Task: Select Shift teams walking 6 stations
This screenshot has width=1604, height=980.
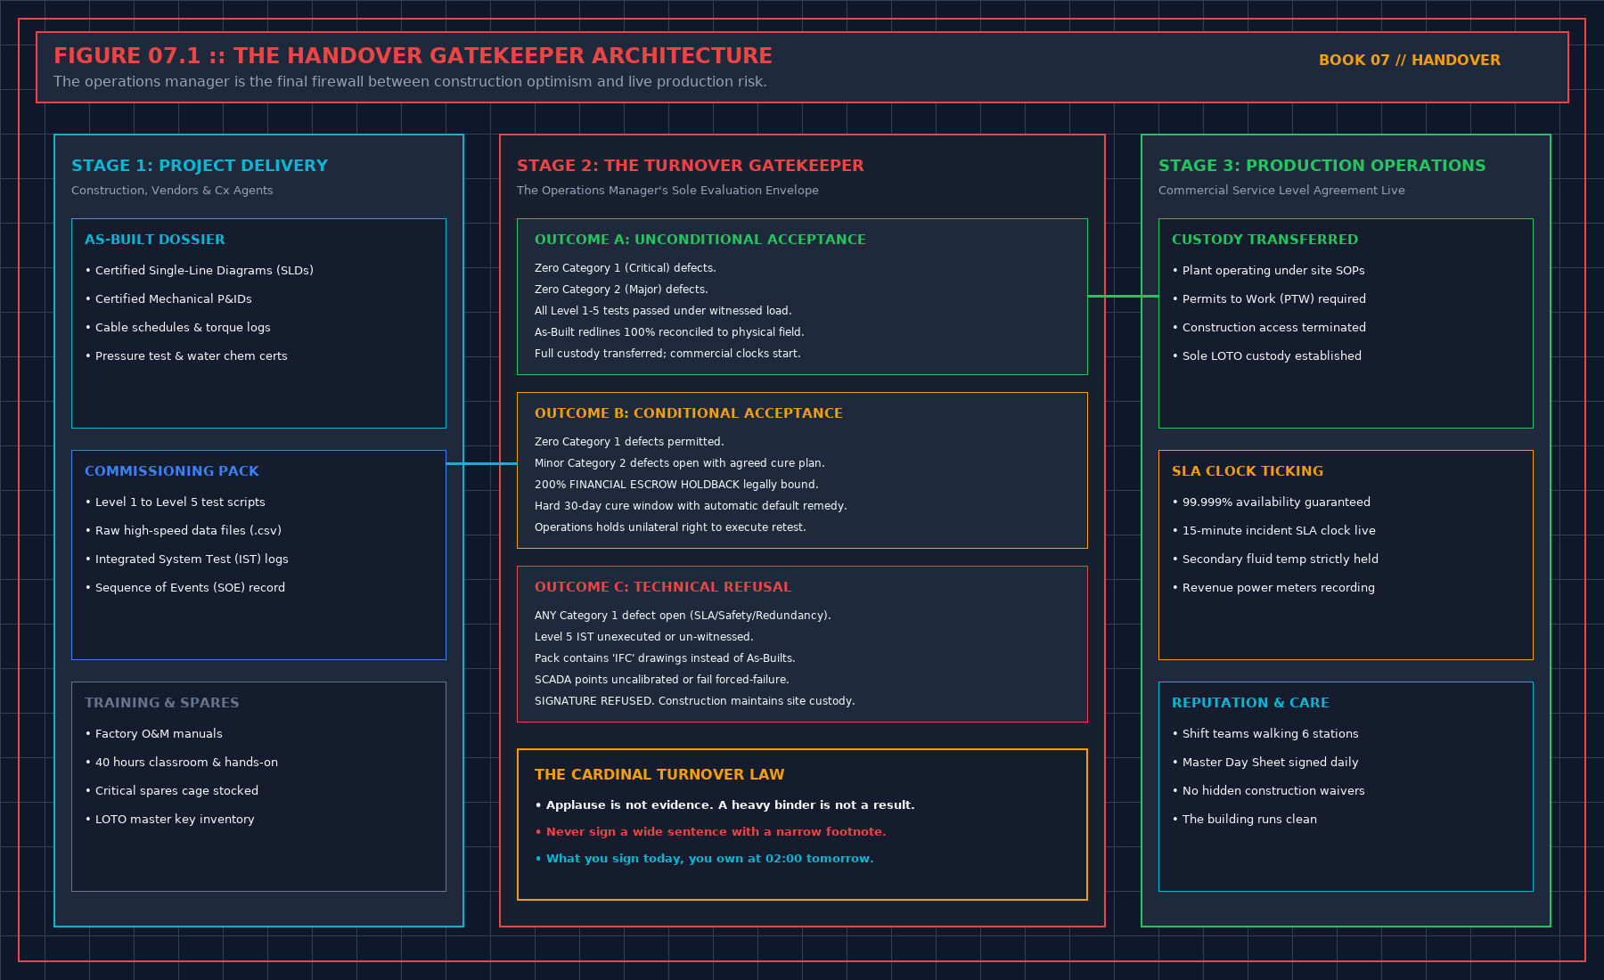Action: [x=1265, y=734]
